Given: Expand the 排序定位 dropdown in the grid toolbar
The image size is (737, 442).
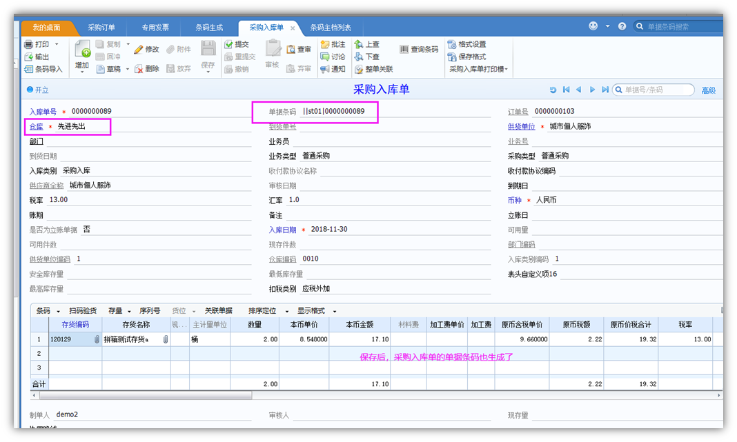Looking at the screenshot, I should click(x=286, y=312).
